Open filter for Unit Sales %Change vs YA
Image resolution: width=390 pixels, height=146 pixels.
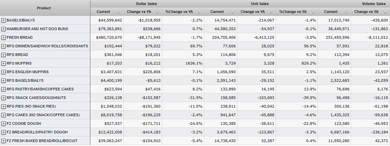(313, 12)
